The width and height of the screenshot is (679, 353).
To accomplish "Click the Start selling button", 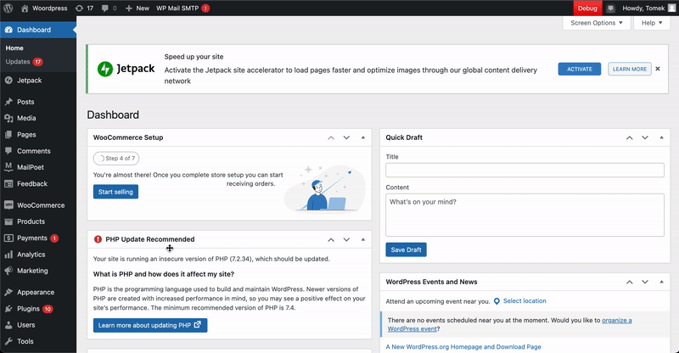I will point(115,192).
